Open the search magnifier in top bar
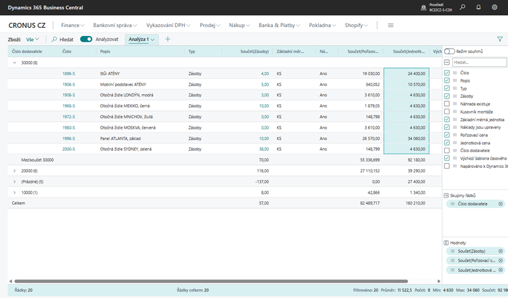508x298 pixels. [x=463, y=8]
